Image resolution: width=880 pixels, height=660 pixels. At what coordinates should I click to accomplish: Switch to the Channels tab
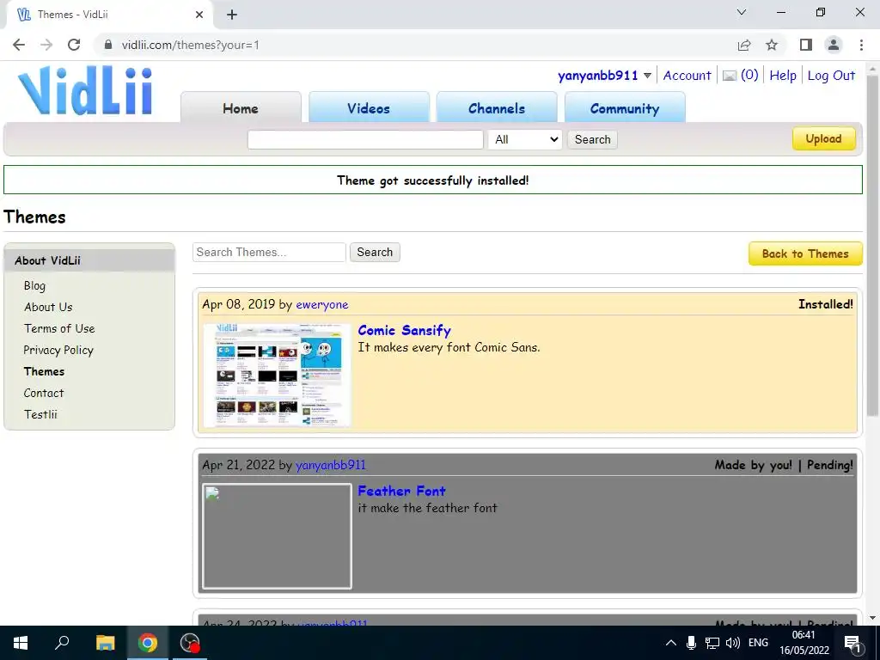tap(497, 107)
